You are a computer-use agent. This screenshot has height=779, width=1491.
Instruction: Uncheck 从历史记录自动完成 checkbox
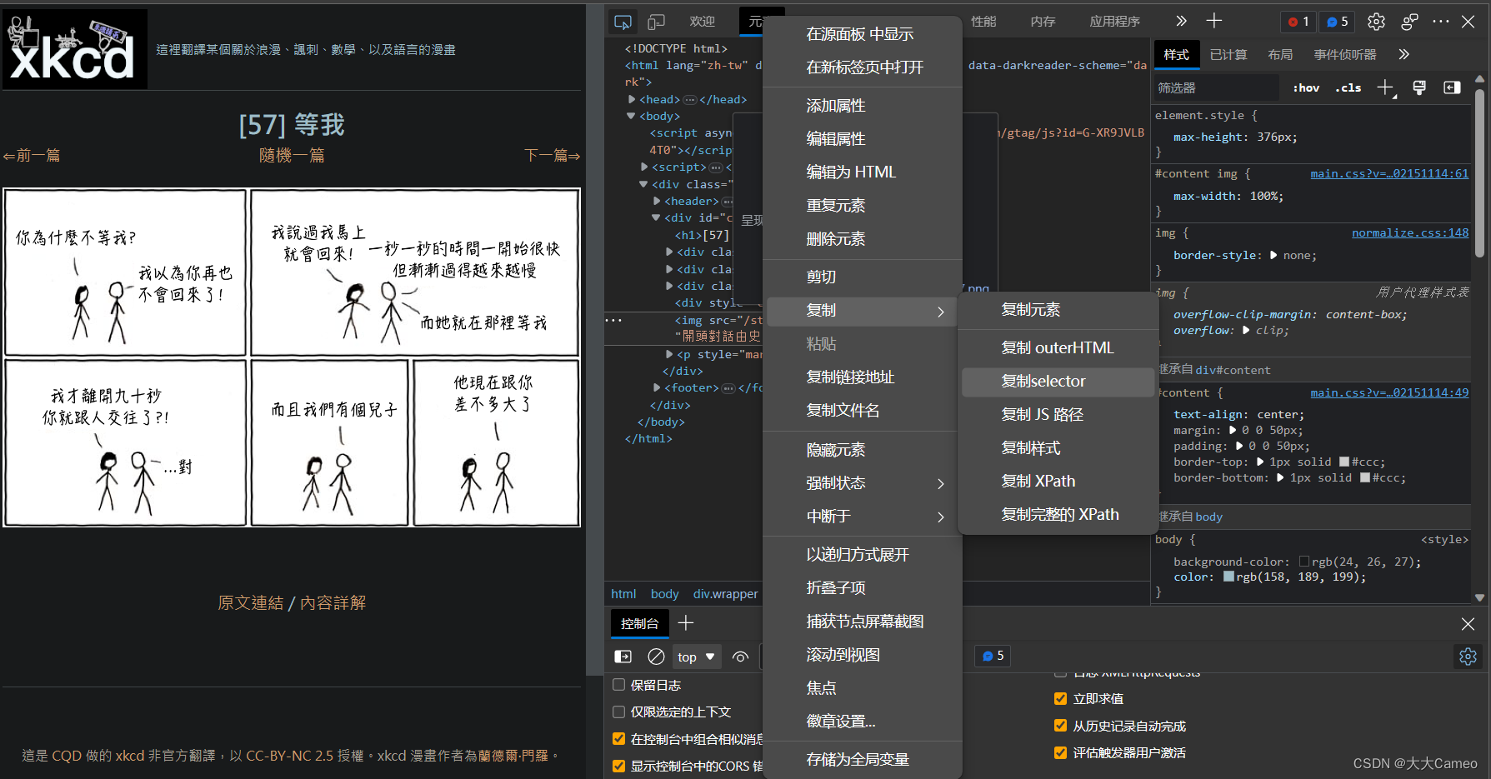point(1060,726)
